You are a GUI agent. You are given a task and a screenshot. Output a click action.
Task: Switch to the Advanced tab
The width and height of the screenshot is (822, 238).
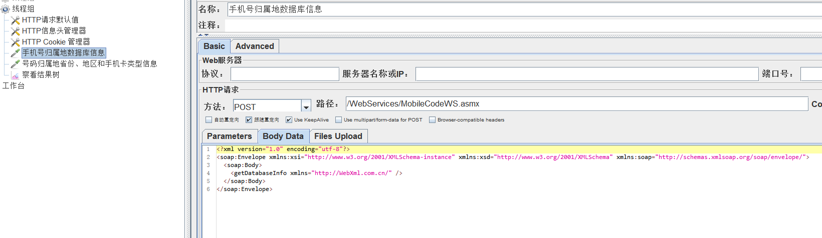[x=255, y=46]
